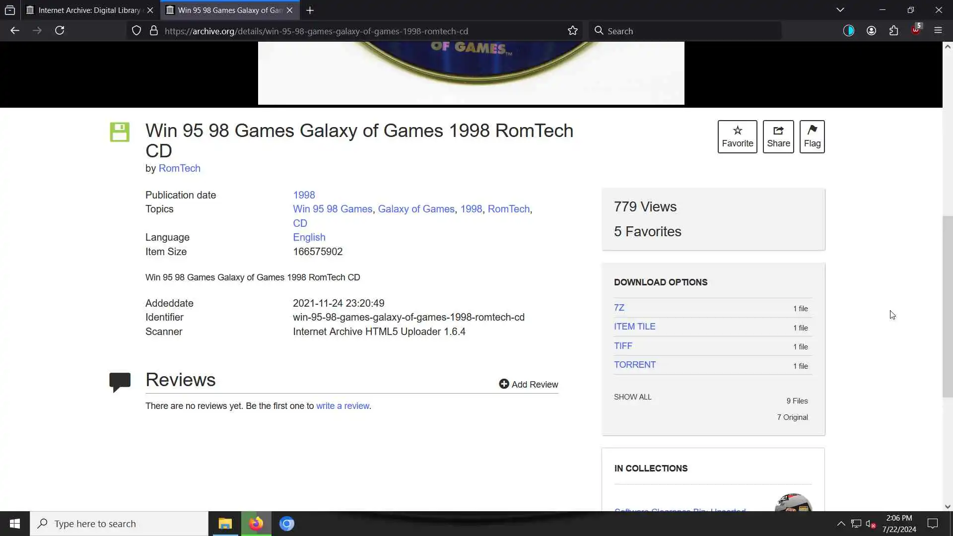Download the TORRENT file option

pyautogui.click(x=634, y=365)
